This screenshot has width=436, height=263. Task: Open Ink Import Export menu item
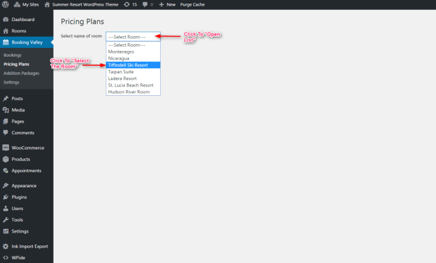coord(29,246)
